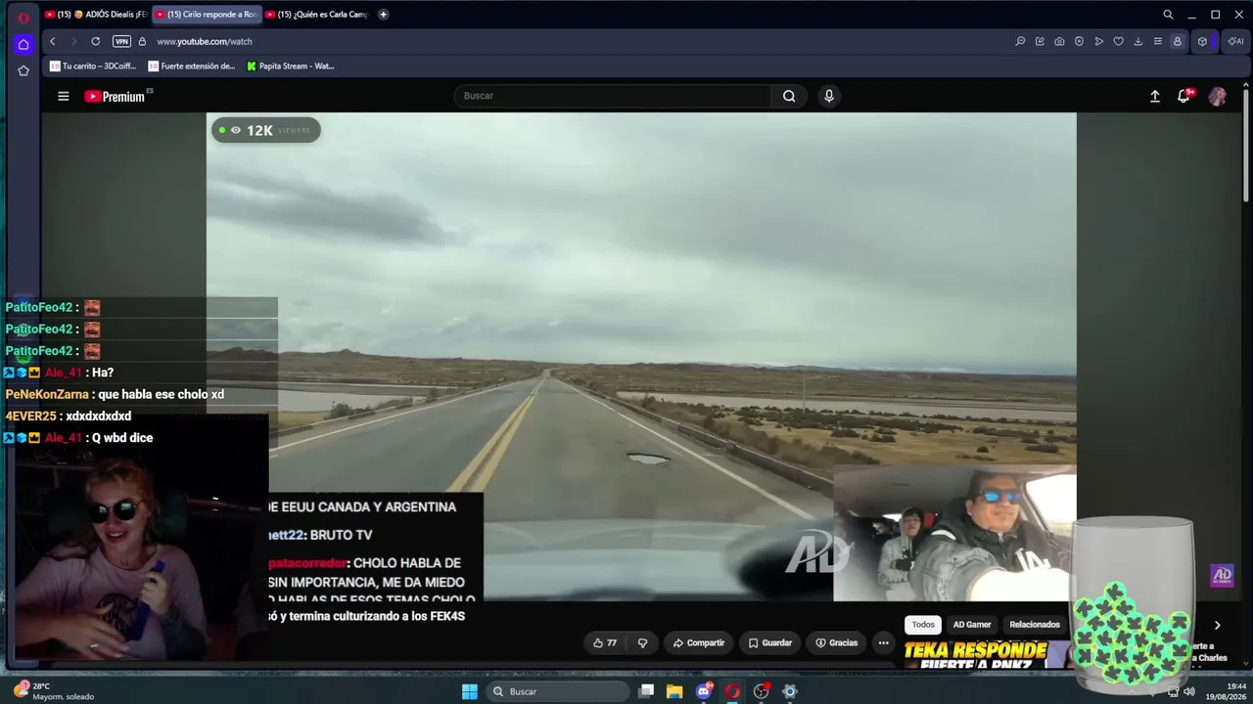Screen dimensions: 1253x704
Task: Open File Explorer from the taskbar
Action: coord(674,692)
